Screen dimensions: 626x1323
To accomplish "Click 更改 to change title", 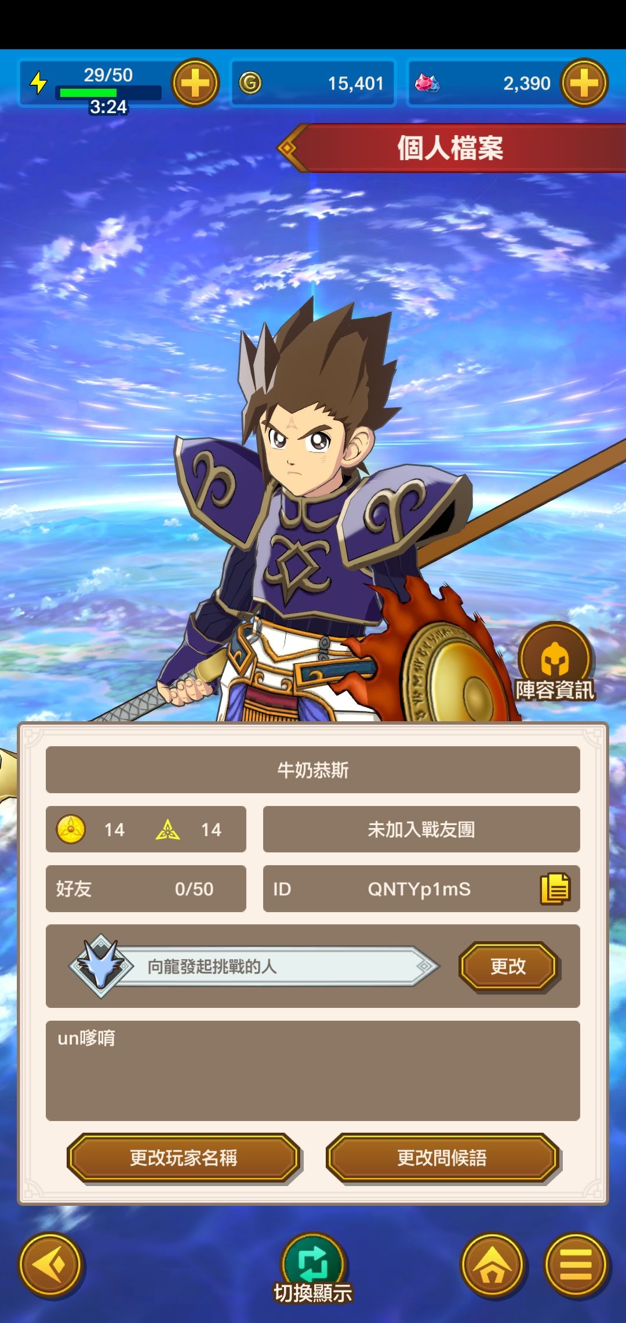I will point(508,966).
